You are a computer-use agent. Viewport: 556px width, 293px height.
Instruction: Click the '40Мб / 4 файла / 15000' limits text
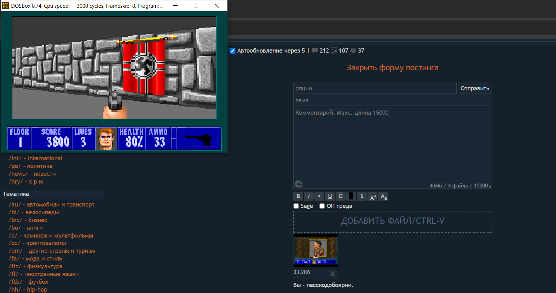click(458, 186)
